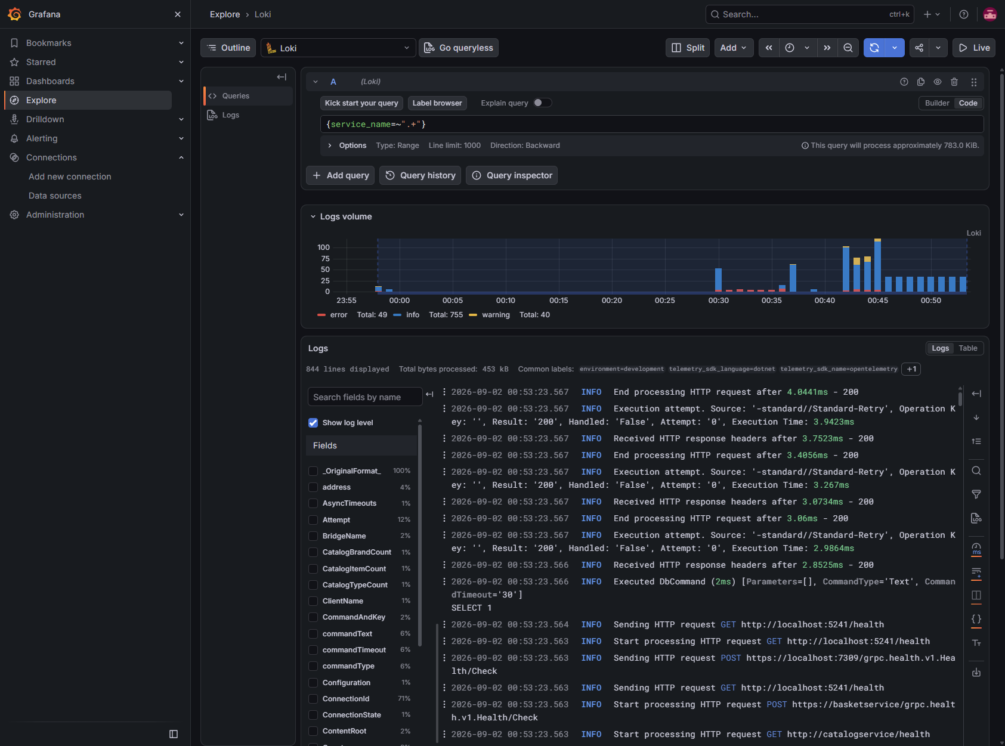The height and width of the screenshot is (746, 1005).
Task: Click the warning series legend swatch
Action: (473, 315)
